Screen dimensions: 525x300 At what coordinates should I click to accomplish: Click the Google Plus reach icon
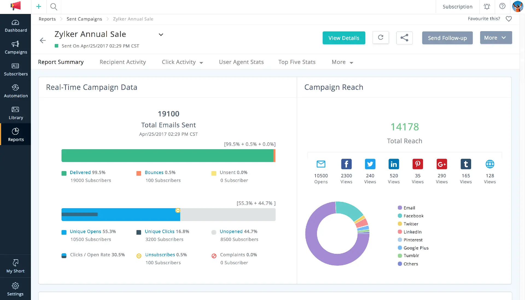tap(442, 164)
